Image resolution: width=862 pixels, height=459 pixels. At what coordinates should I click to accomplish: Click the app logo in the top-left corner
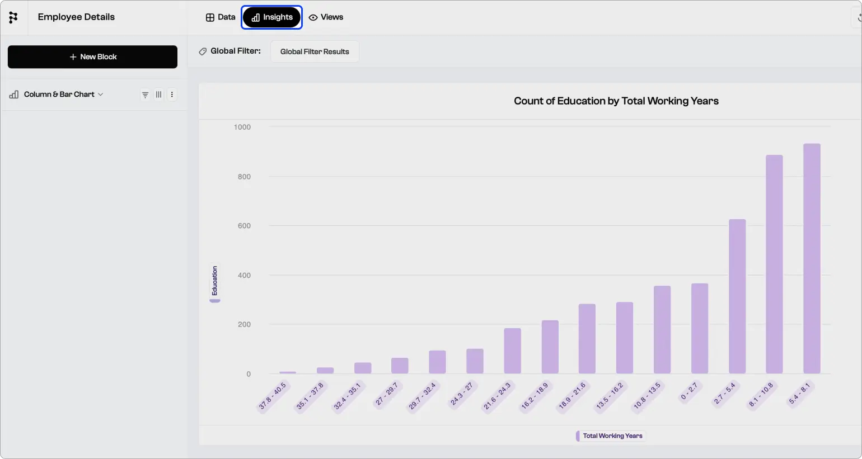13,17
